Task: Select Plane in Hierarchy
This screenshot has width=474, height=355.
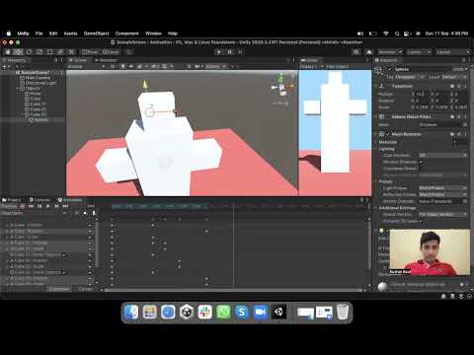Action: pyautogui.click(x=33, y=94)
